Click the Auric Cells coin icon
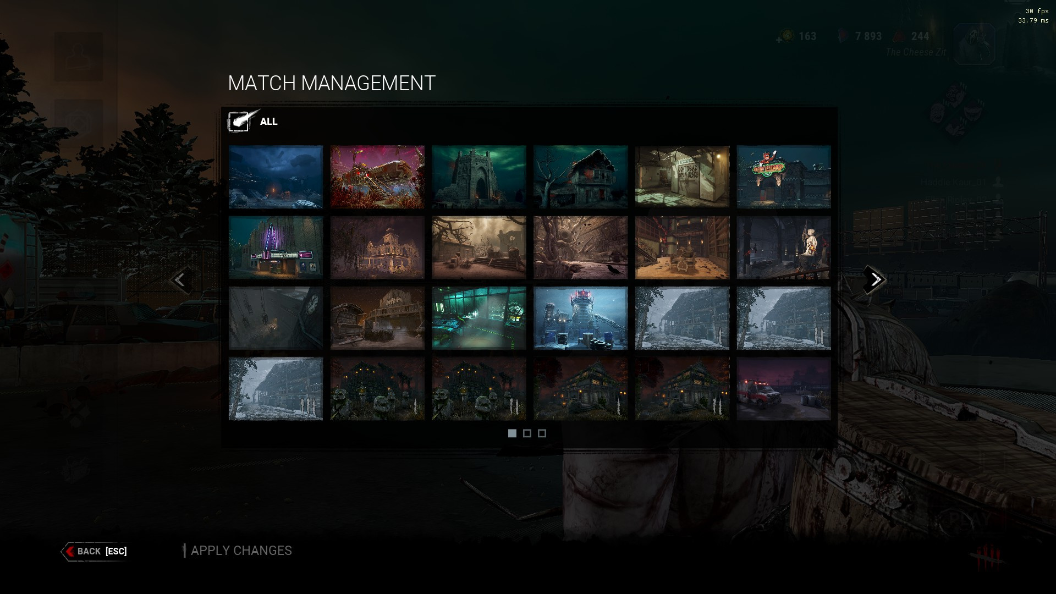The height and width of the screenshot is (594, 1056). click(787, 36)
